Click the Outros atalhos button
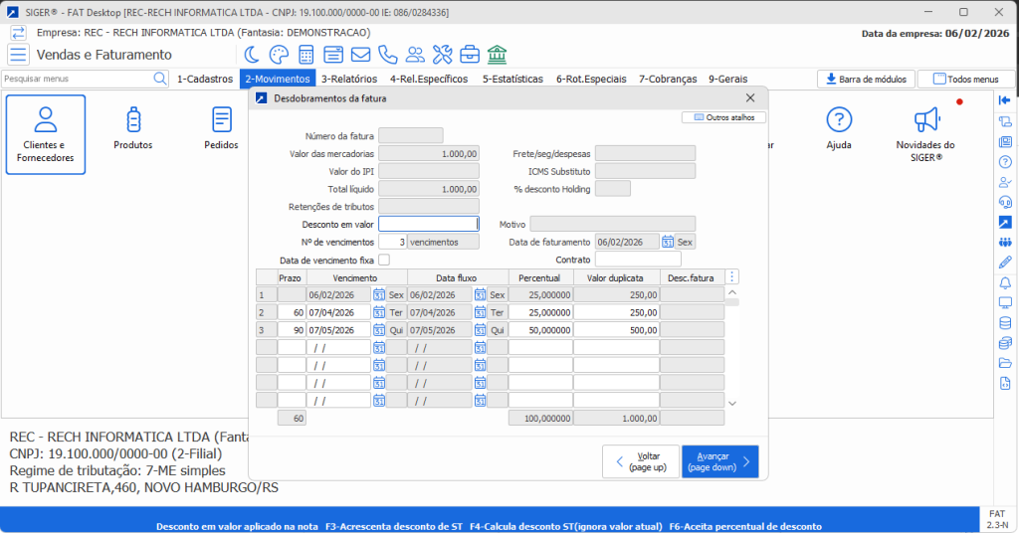The height and width of the screenshot is (533, 1019). coord(723,117)
